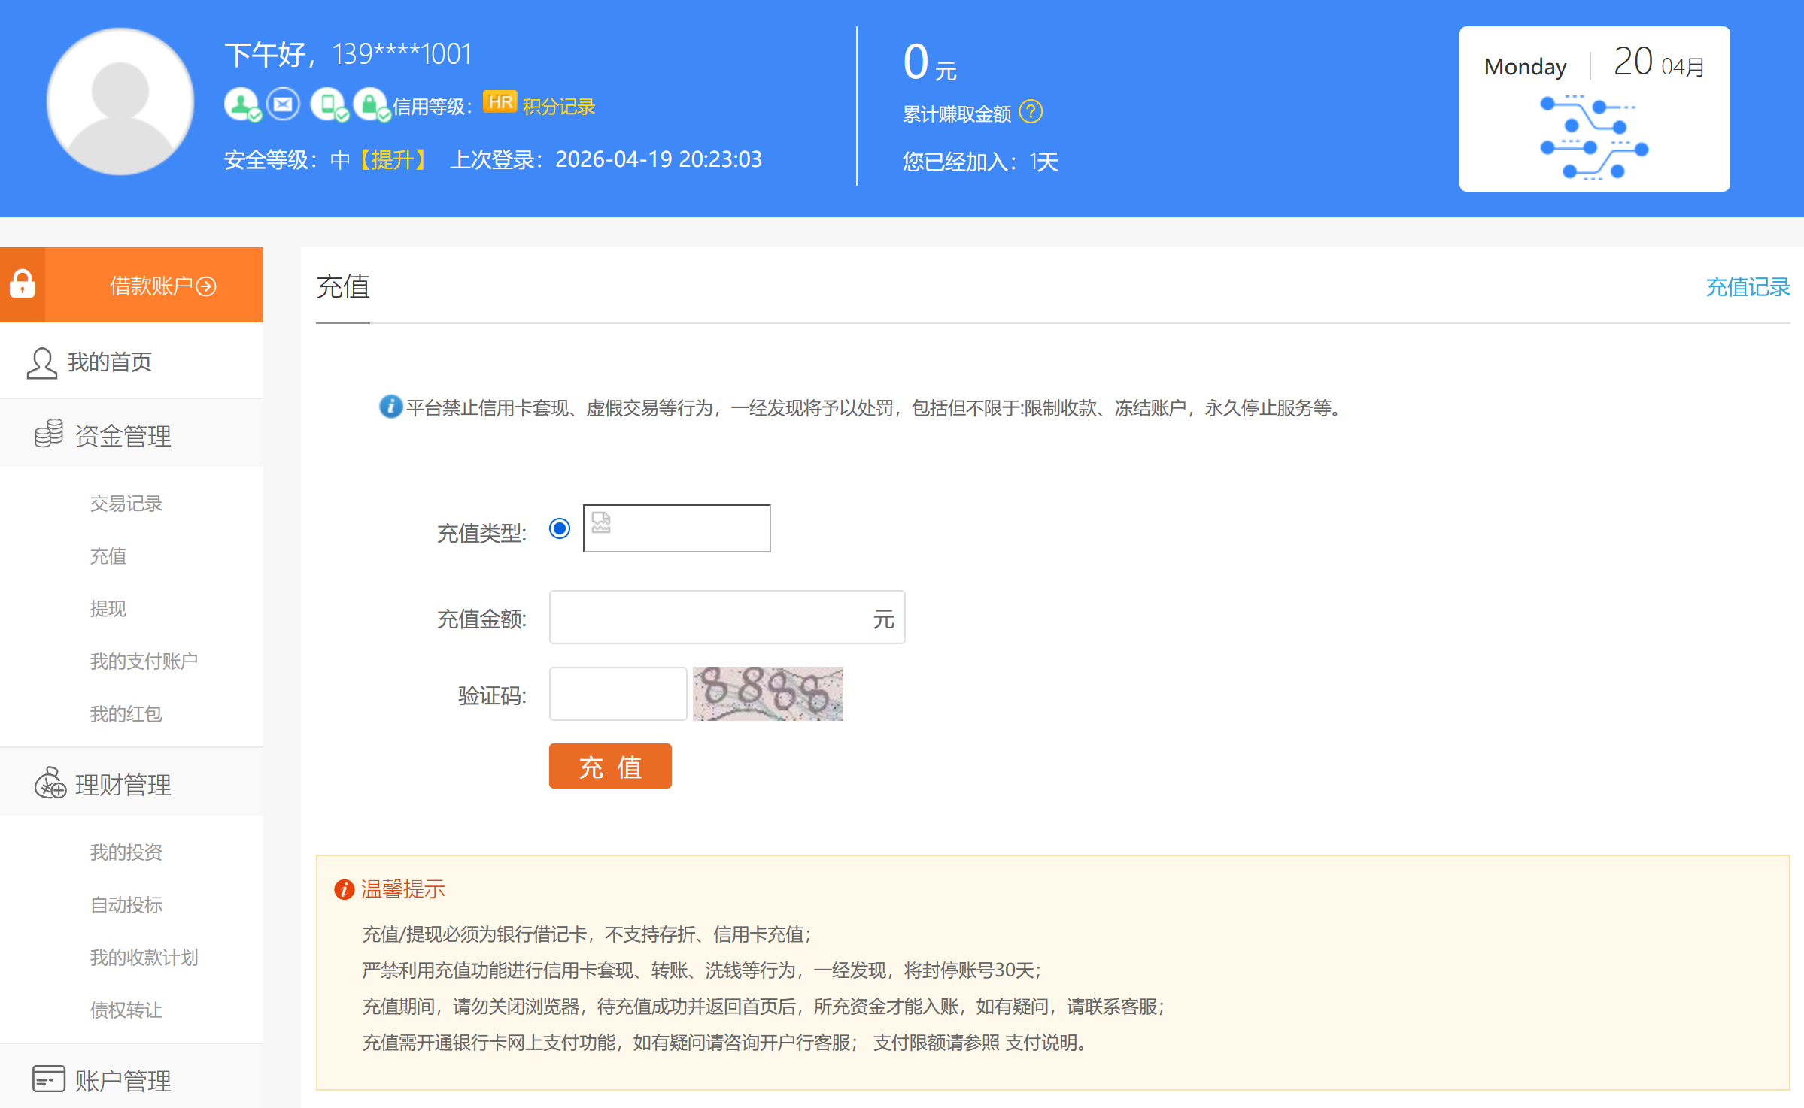Screen dimensions: 1804x1108
Task: Click the 充值金额 amount input field
Action: (707, 617)
